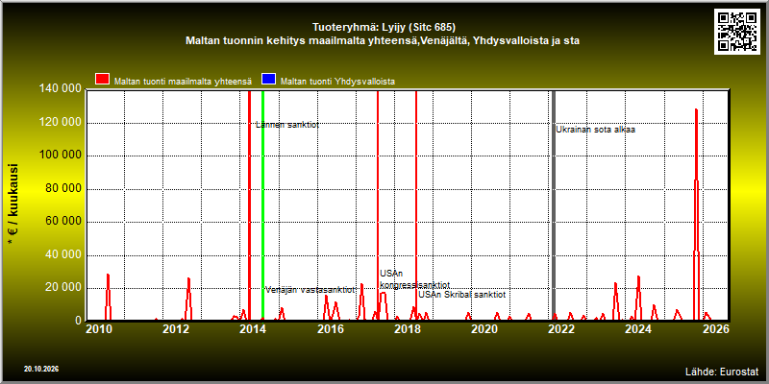
Task: Click x-axis year label '2026'
Action: (716, 329)
